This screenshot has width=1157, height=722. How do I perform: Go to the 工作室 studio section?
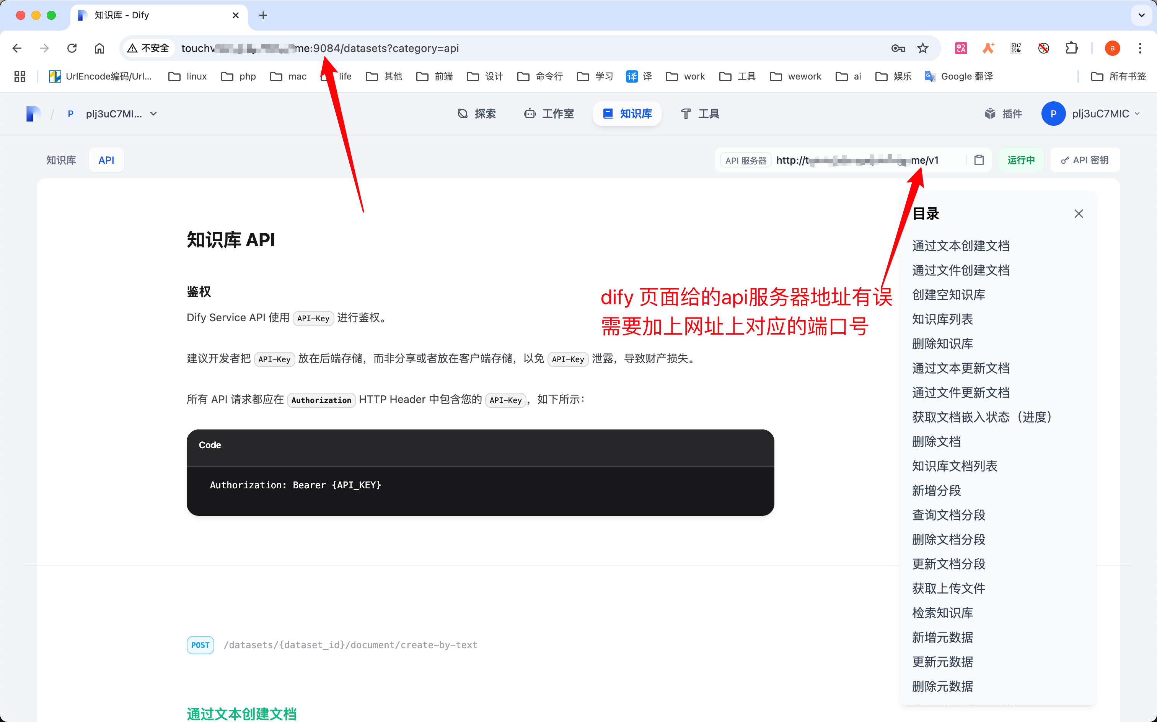tap(549, 114)
